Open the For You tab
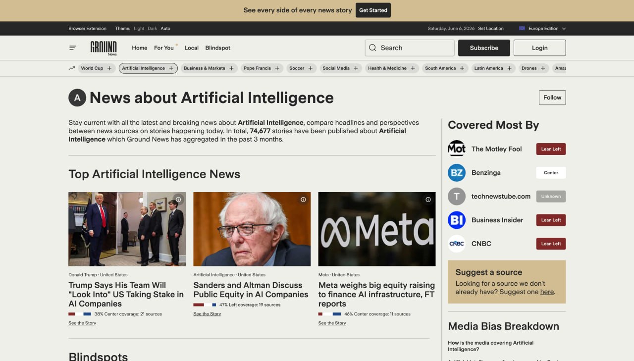Screen dimensions: 634x361 tap(164, 48)
